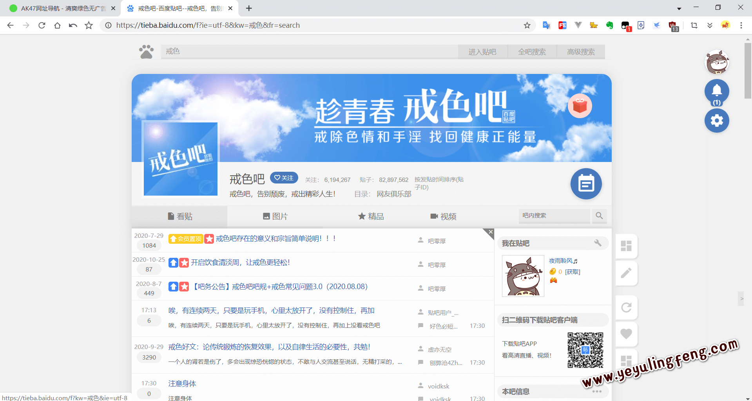Click the blue calendar sign-in button

[586, 184]
